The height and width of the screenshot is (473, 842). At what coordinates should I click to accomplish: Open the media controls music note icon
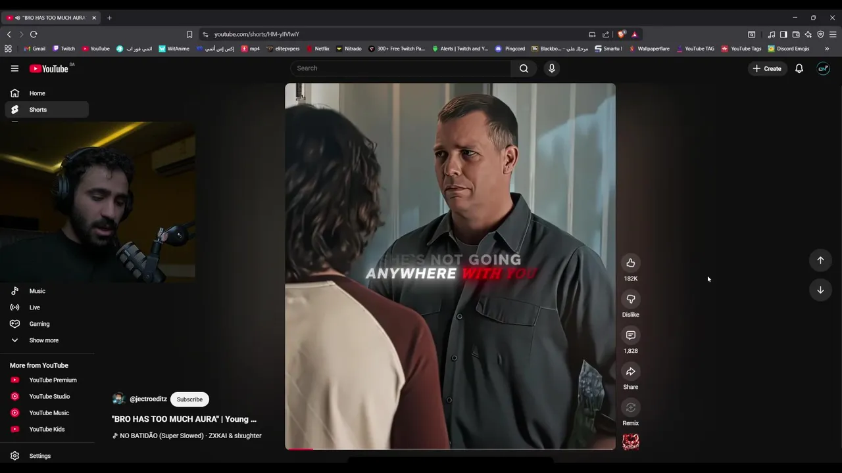[771, 34]
